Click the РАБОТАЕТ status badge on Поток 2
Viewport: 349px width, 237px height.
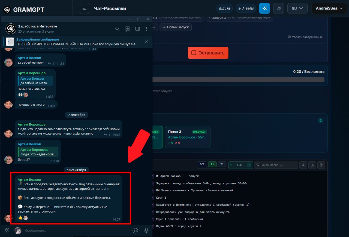[x=199, y=132]
